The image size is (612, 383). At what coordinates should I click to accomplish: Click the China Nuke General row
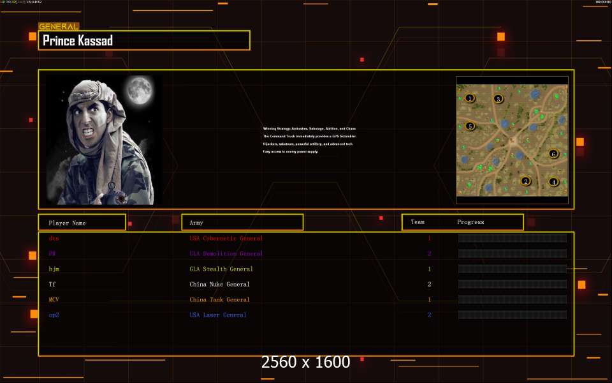click(219, 285)
